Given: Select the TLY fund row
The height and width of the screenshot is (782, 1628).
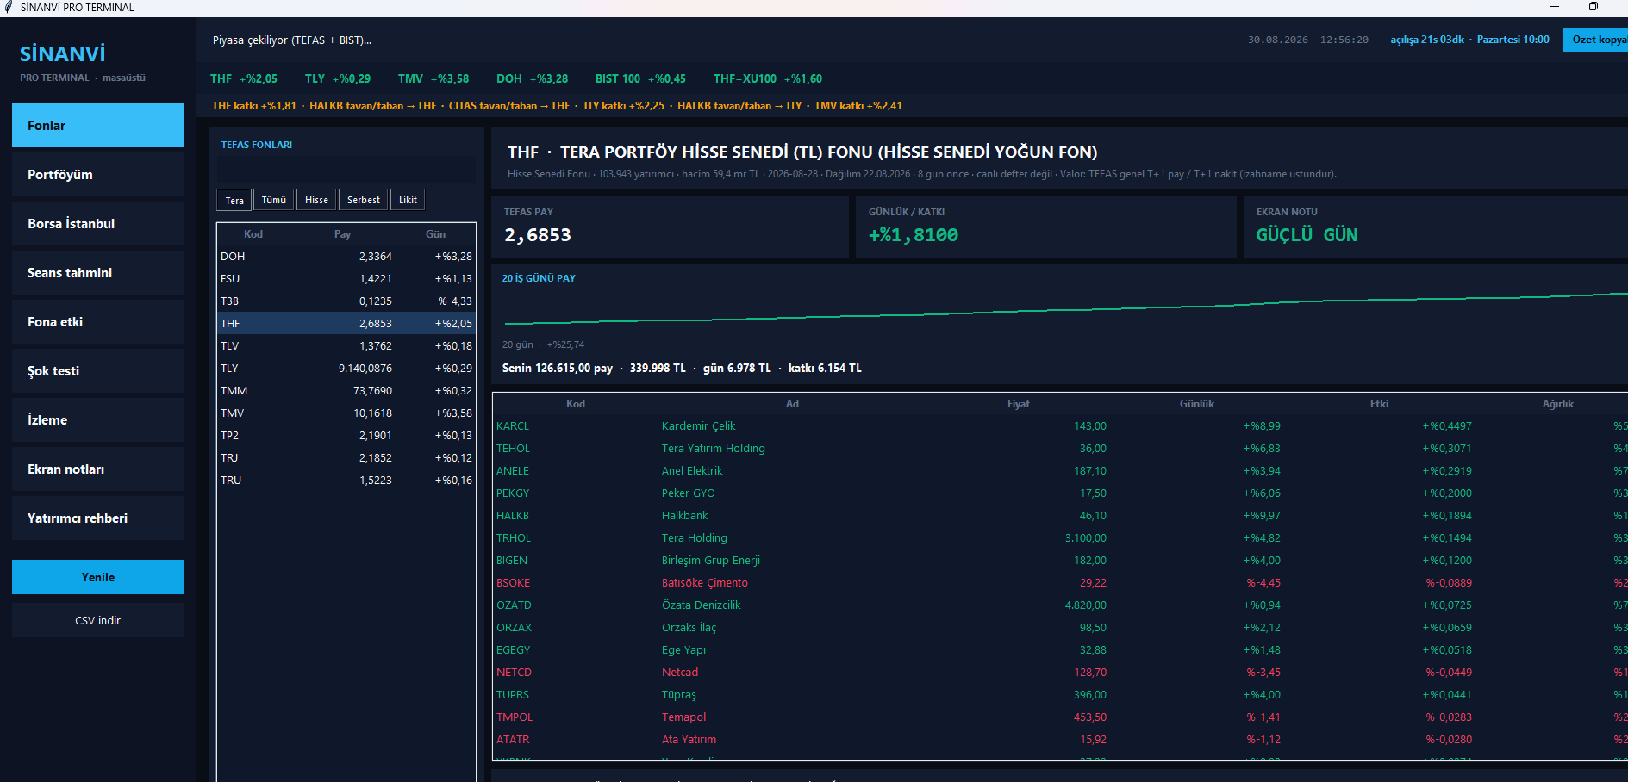Looking at the screenshot, I should click(x=346, y=369).
